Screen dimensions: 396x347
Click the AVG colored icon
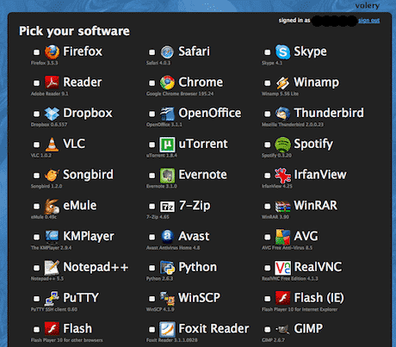[282, 237]
